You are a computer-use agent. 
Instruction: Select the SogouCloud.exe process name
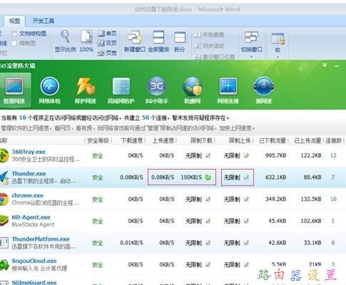34,261
